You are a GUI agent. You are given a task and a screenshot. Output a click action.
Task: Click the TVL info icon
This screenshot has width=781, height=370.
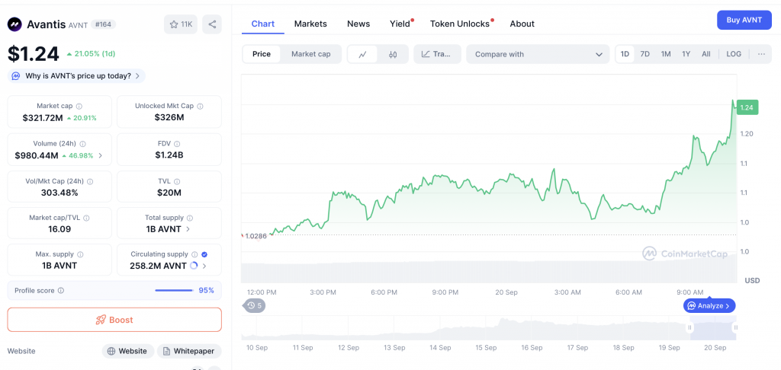coord(177,181)
